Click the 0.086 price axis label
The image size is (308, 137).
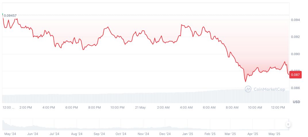[296, 88]
